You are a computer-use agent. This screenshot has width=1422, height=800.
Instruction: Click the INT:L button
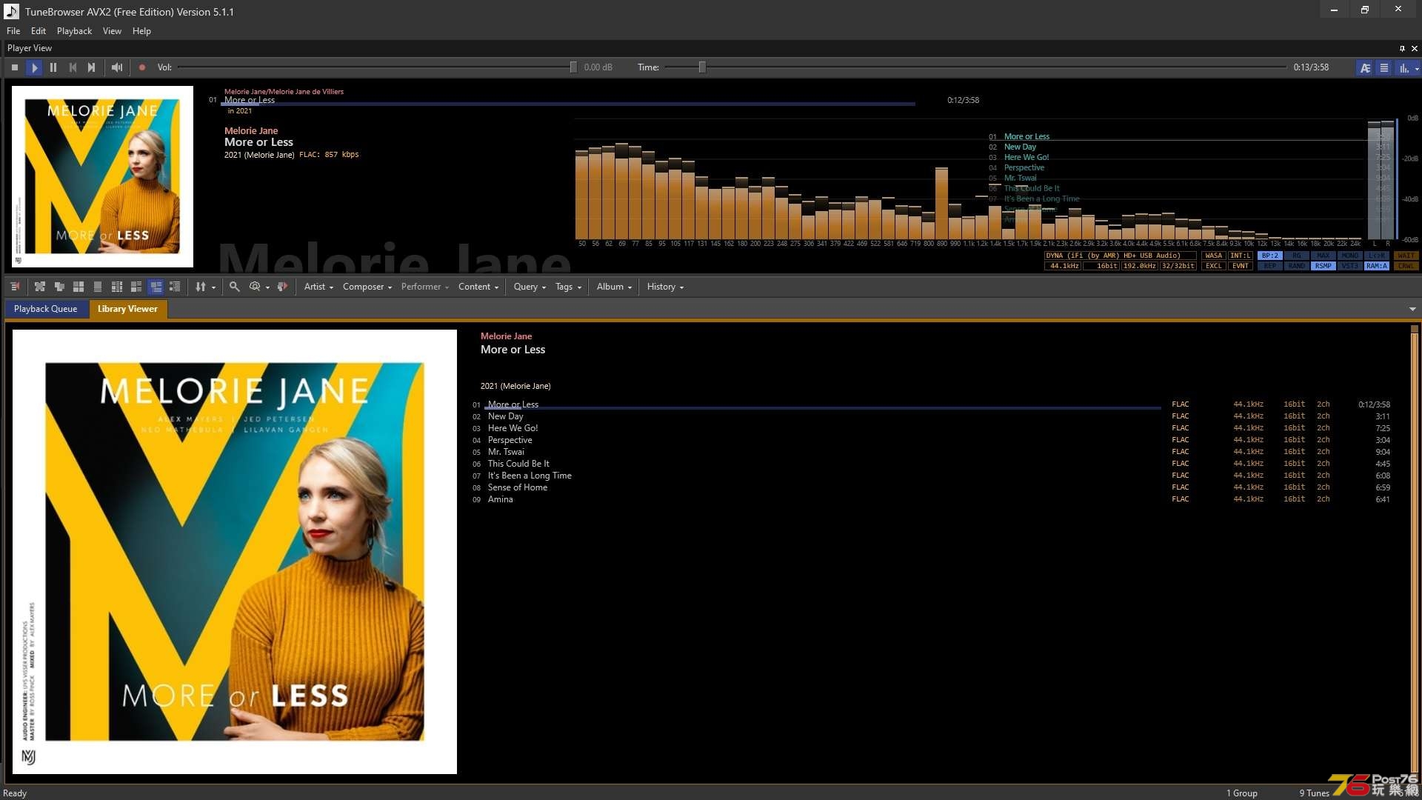pos(1241,256)
